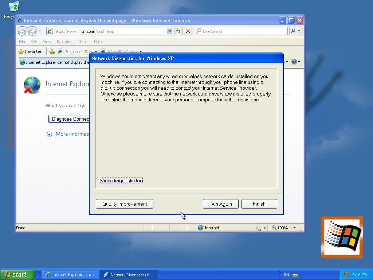Open the Windows start menu
373x280 pixels.
click(x=17, y=275)
